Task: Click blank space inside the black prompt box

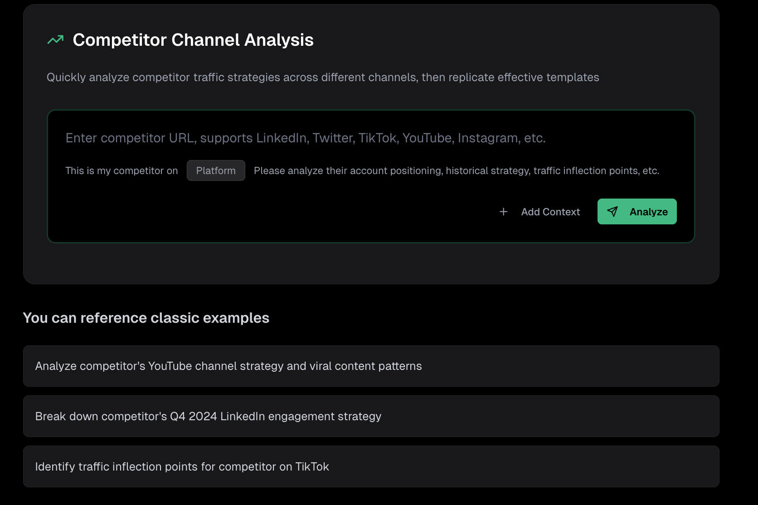Action: (x=272, y=213)
